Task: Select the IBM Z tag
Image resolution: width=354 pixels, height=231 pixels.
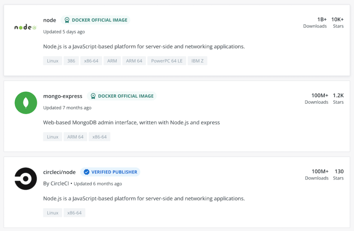Action: click(x=197, y=61)
